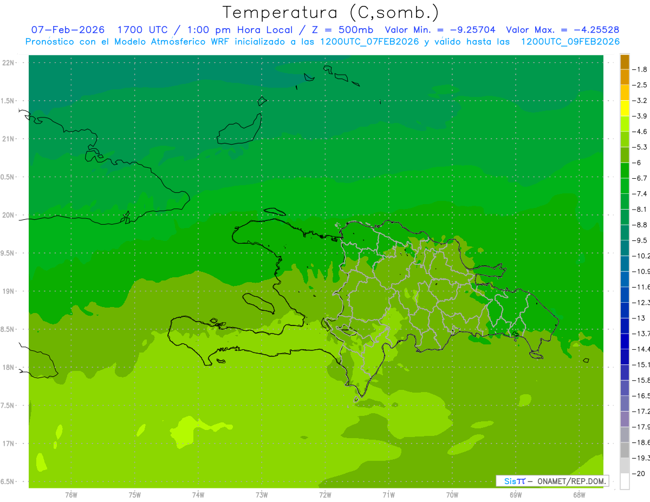Viewport: 650px width, 502px height.
Task: Click the "-12.3" colorbar label
Action: (x=641, y=303)
